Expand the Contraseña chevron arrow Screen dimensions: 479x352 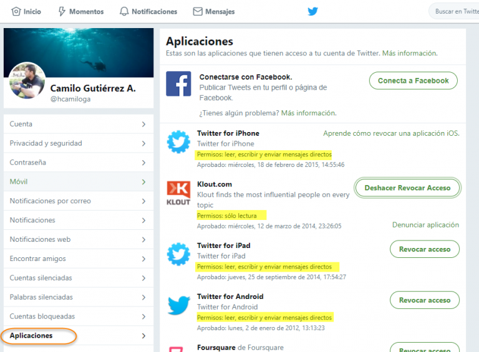(143, 163)
